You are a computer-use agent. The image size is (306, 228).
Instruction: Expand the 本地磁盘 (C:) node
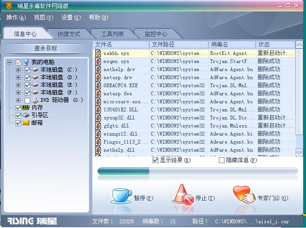18,70
